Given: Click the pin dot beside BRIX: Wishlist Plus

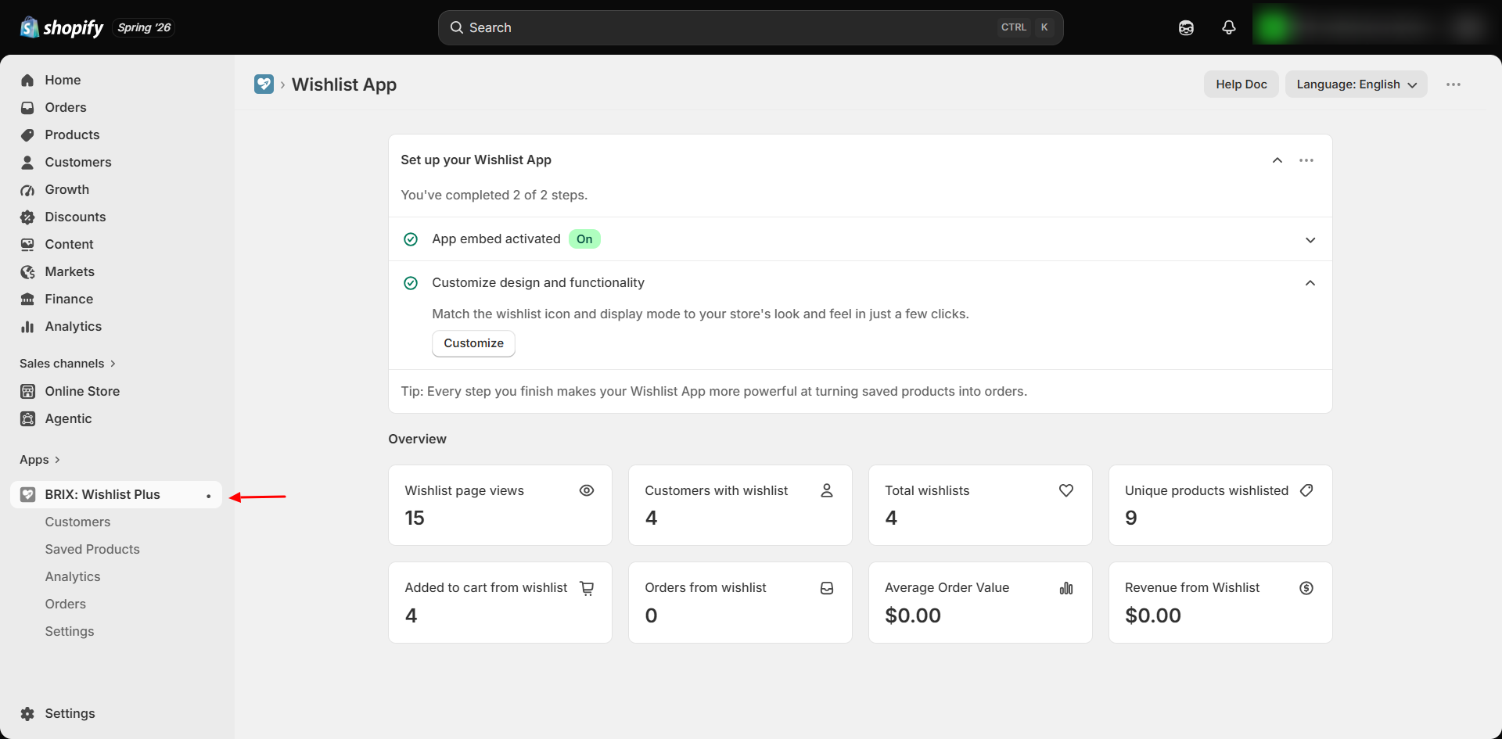Looking at the screenshot, I should tap(209, 496).
